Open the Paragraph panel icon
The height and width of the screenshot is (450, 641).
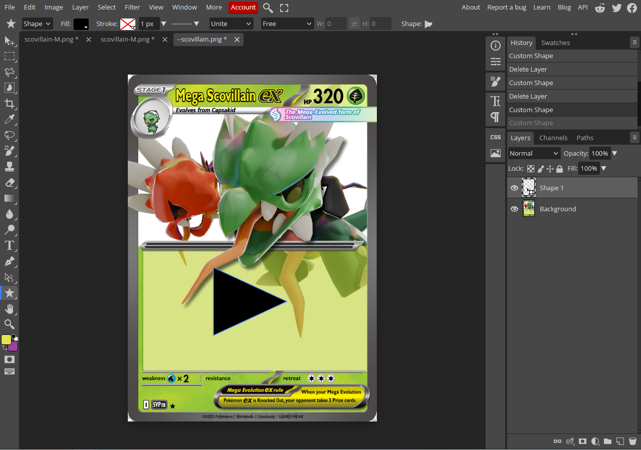click(x=496, y=117)
